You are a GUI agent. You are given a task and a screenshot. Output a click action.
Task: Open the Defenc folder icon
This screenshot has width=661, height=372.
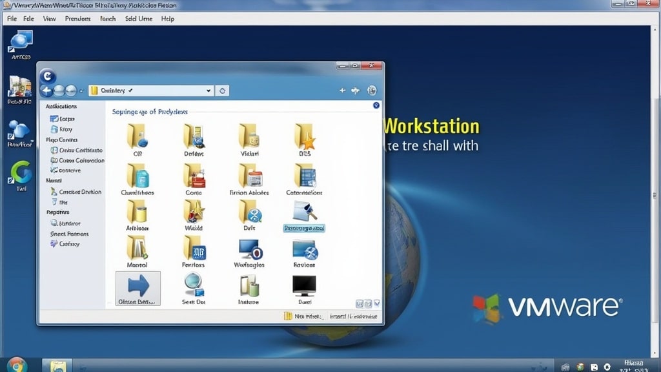(x=194, y=136)
